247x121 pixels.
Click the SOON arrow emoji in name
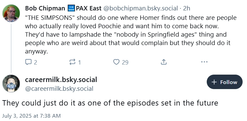pyautogui.click(x=71, y=8)
